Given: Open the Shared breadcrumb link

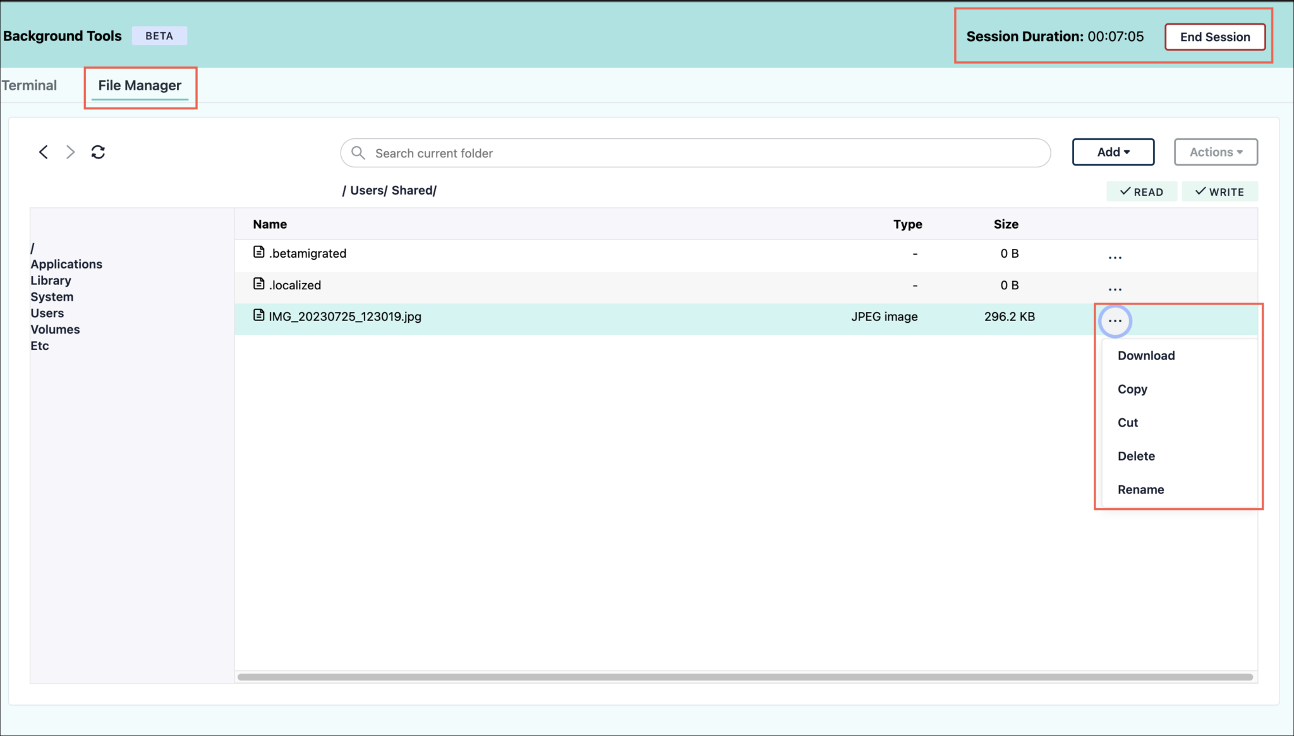Looking at the screenshot, I should [412, 190].
